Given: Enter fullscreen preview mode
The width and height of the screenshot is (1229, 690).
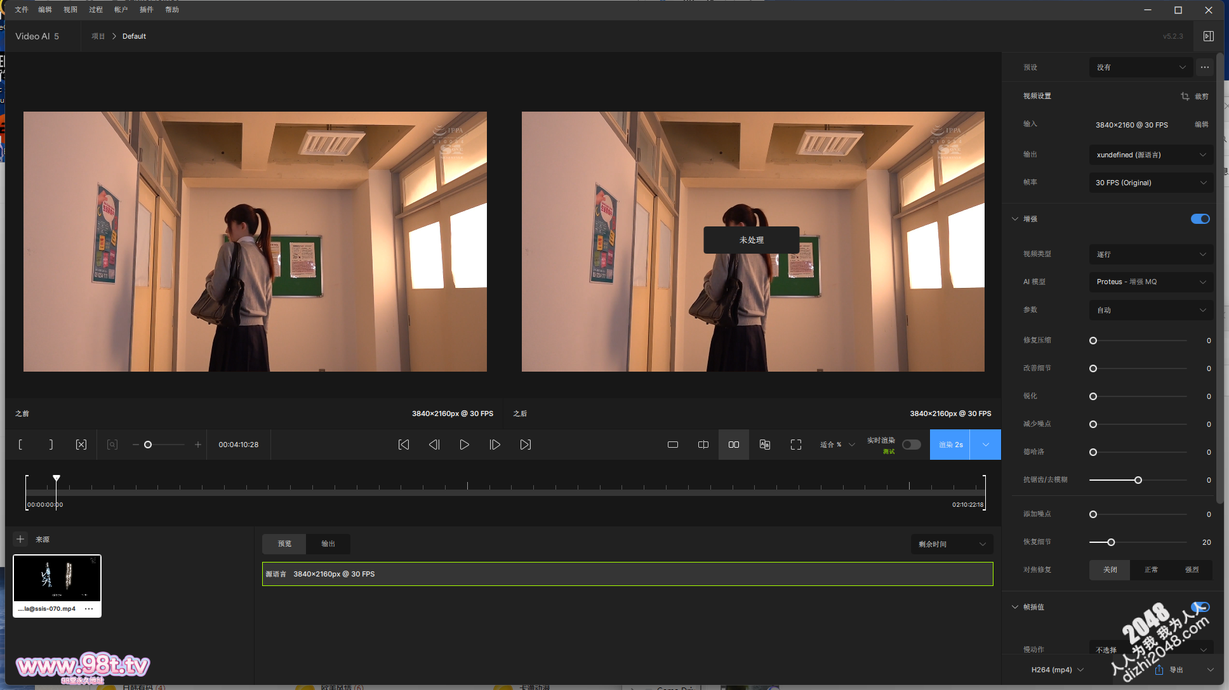Looking at the screenshot, I should pyautogui.click(x=796, y=445).
